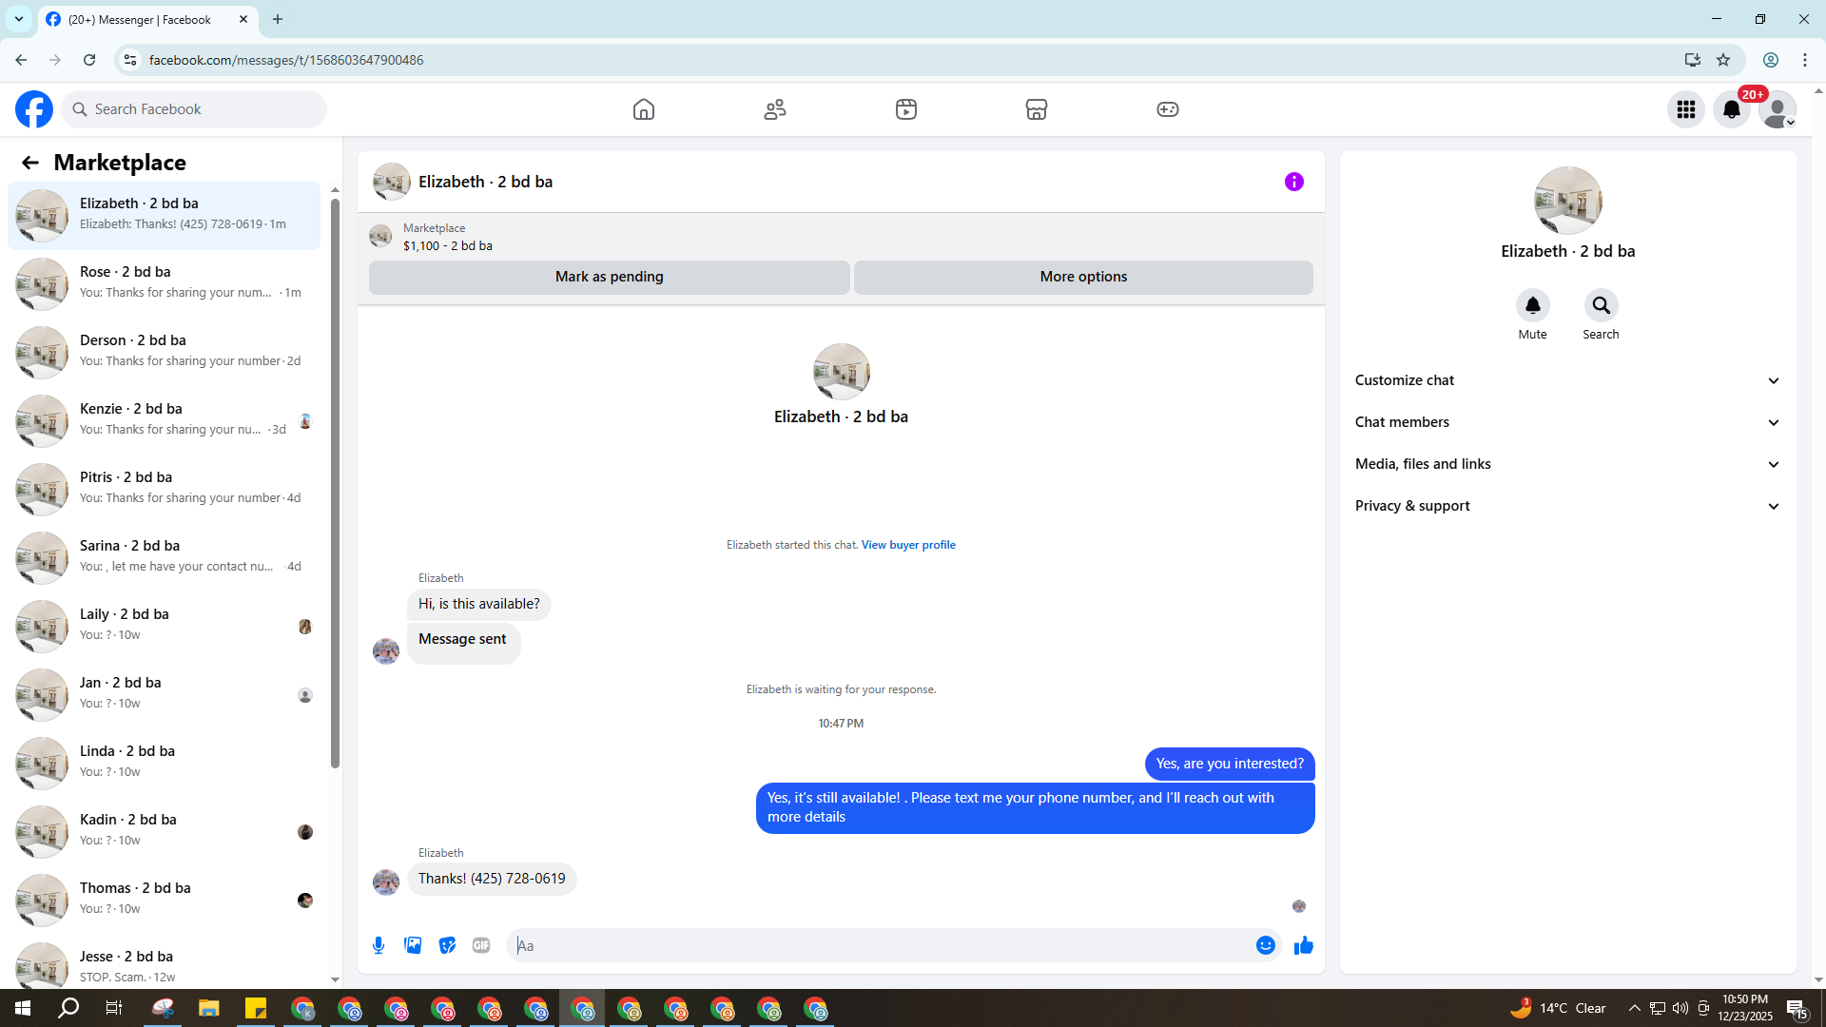Image resolution: width=1826 pixels, height=1027 pixels.
Task: Click the message text input field
Action: tap(884, 945)
